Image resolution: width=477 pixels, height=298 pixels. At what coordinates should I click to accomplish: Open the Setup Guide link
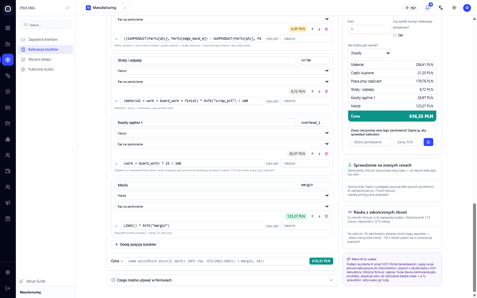(x=36, y=281)
